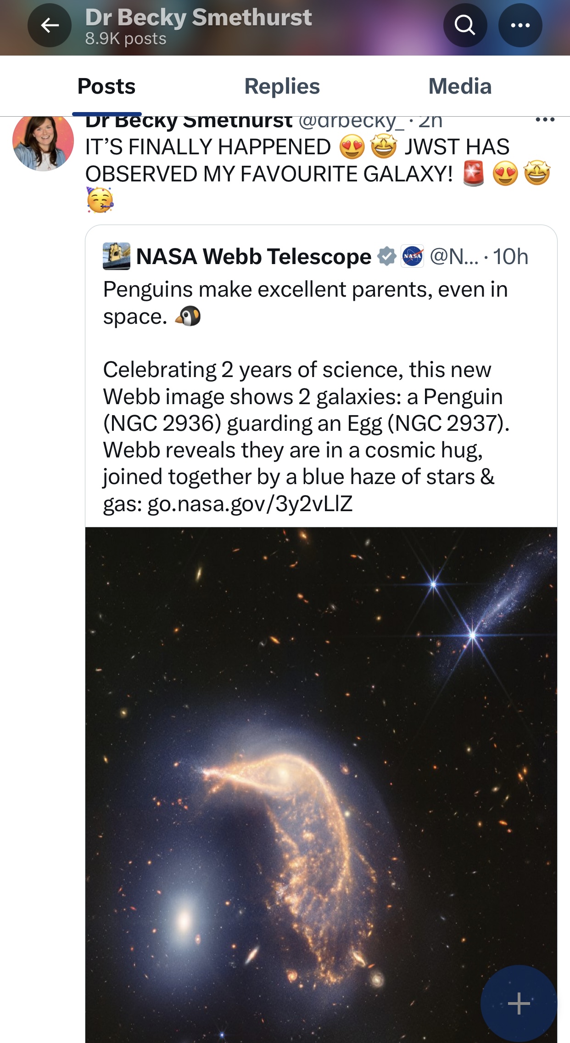This screenshot has width=570, height=1043.
Task: Tap the blue compose plus button
Action: click(519, 1003)
